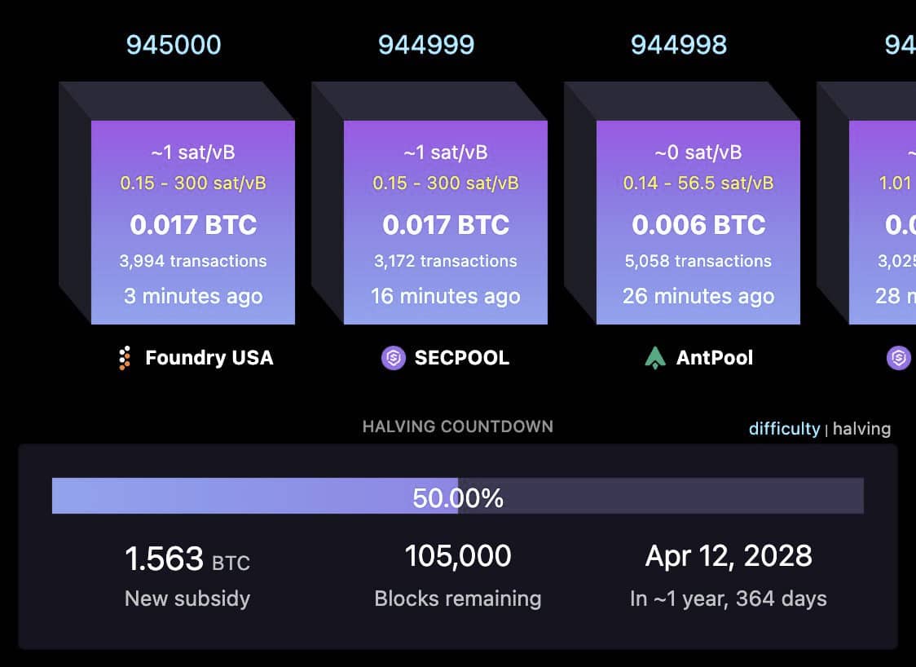Click the 105,000 Blocks remaining value
The height and width of the screenshot is (667, 916).
(x=458, y=557)
